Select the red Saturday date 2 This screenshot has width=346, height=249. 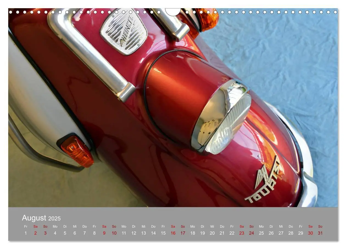pos(35,233)
